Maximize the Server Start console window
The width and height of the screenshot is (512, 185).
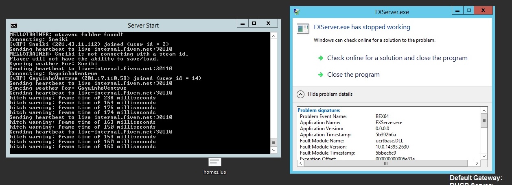[x=254, y=24]
